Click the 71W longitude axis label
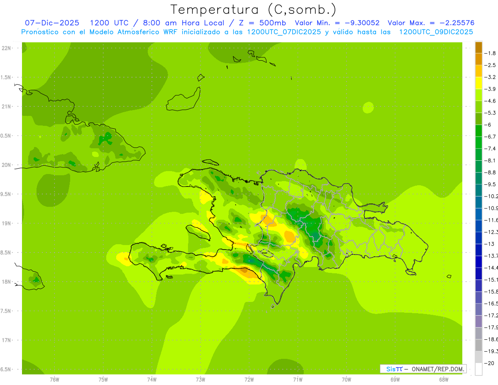Viewport: 498px width, 385px height. click(x=298, y=380)
